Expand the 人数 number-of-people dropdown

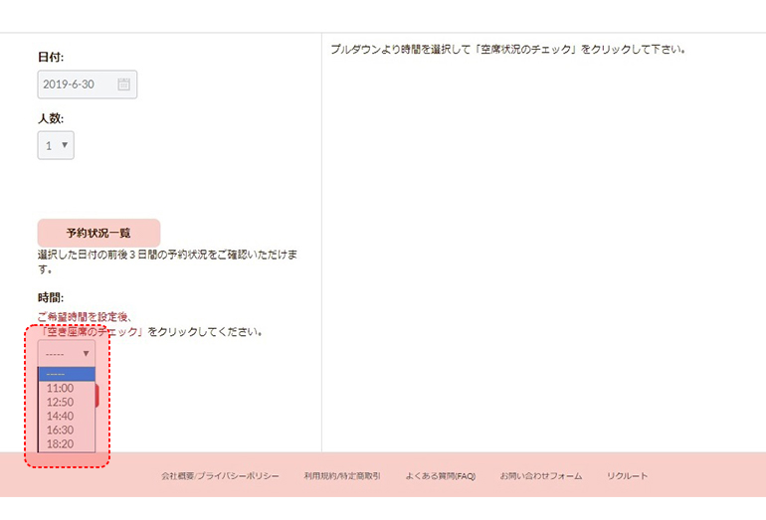56,145
